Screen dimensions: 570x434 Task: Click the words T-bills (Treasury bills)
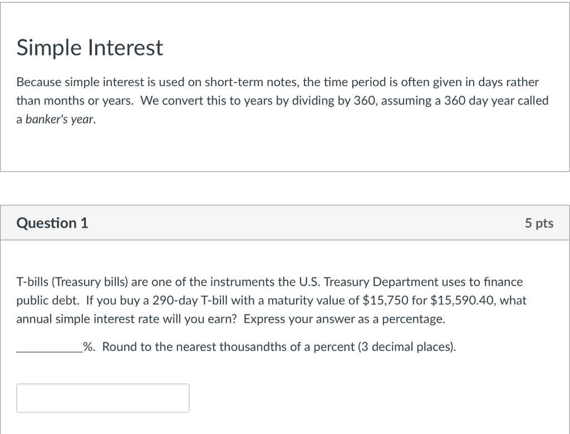point(72,282)
